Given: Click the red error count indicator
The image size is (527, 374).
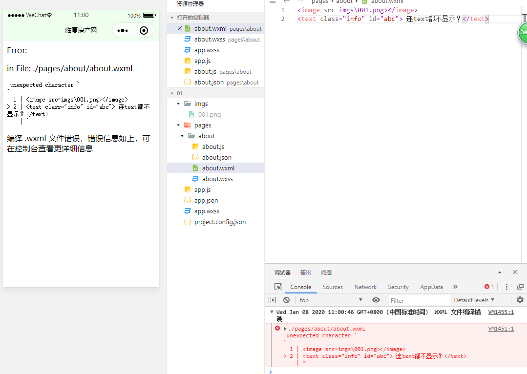Looking at the screenshot, I should coord(489,287).
